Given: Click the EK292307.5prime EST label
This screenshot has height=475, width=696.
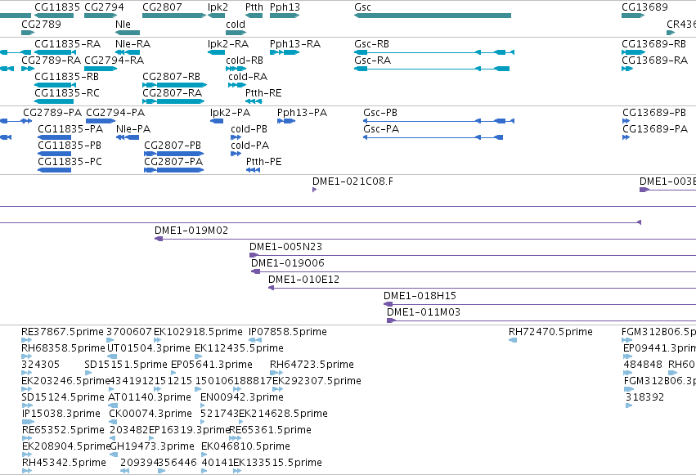Looking at the screenshot, I should point(317,381).
